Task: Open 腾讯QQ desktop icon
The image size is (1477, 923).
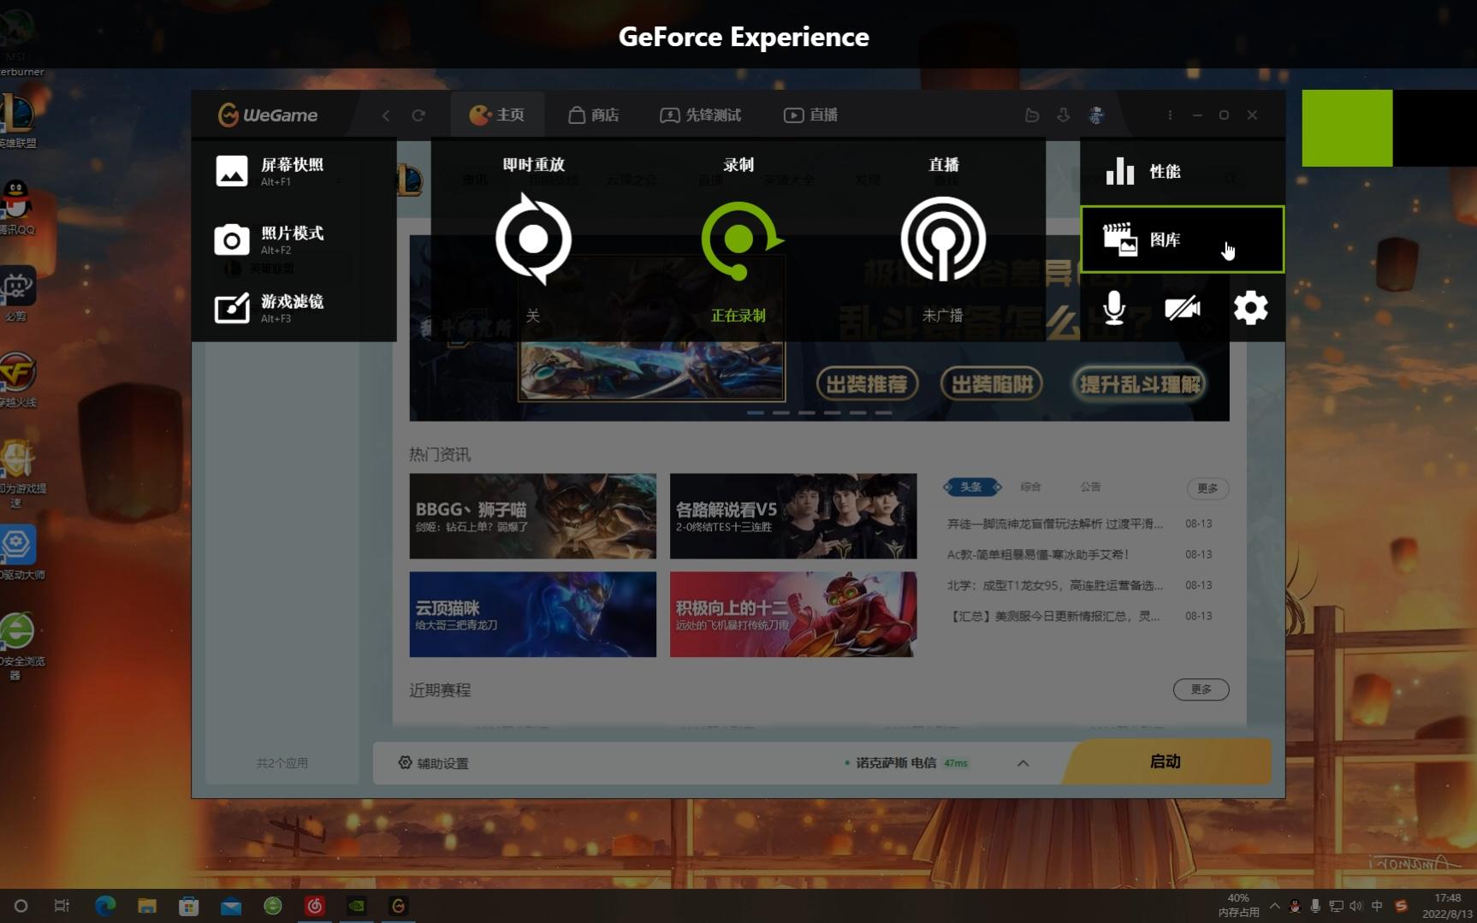Action: pyautogui.click(x=17, y=207)
